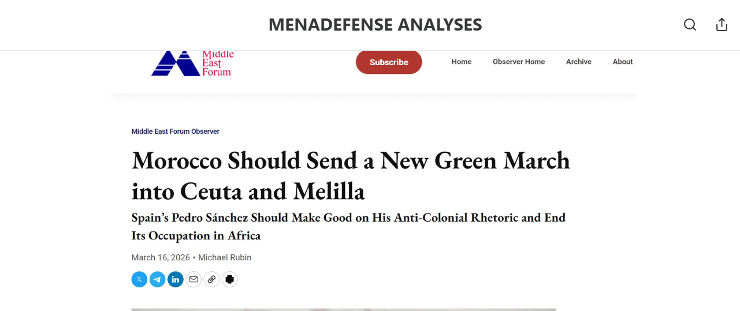740x311 pixels.
Task: Share the article via Telegram
Action: pyautogui.click(x=158, y=279)
